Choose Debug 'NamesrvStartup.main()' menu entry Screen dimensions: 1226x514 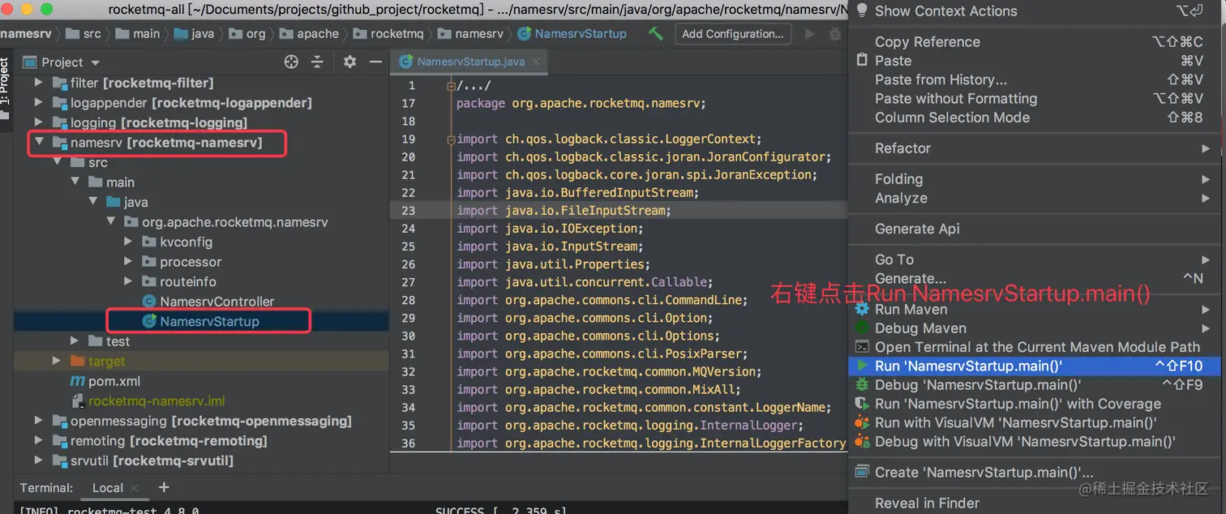[x=1035, y=384]
